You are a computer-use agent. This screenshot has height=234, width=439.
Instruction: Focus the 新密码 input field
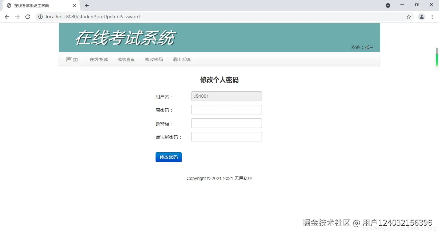tap(227, 123)
